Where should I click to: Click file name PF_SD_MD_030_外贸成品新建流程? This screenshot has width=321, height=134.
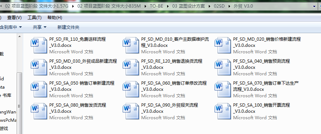pos(83,64)
